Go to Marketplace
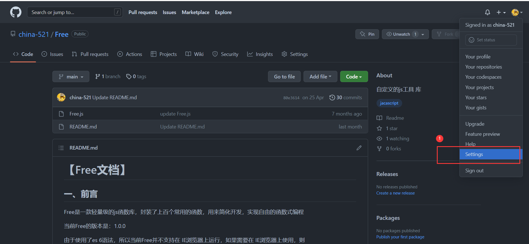Viewport: 529px width, 244px height. (196, 12)
